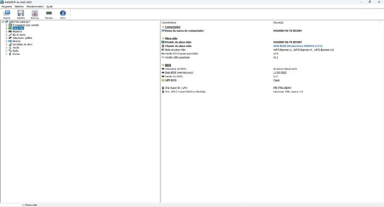Select the Rede tree item
This screenshot has width=384, height=207.
(15, 51)
